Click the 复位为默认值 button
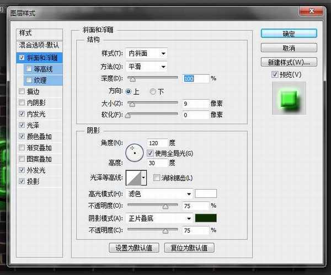This screenshot has height=275, width=331. click(x=189, y=248)
